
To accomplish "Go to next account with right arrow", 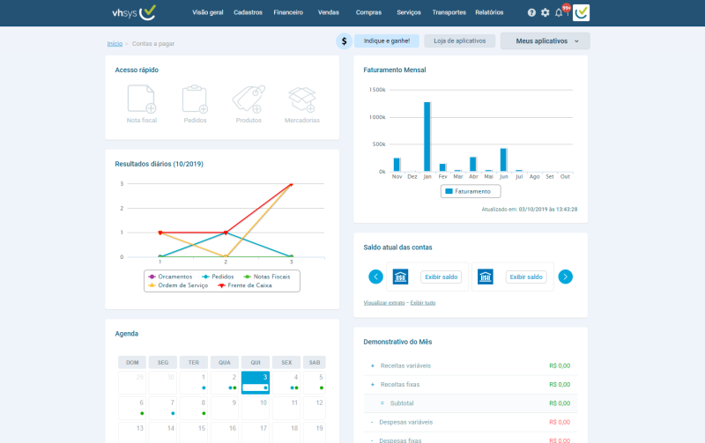I will click(565, 277).
